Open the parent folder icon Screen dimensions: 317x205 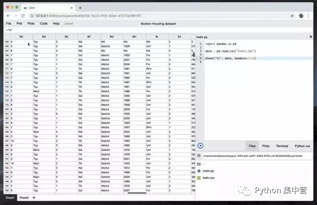(x=199, y=164)
